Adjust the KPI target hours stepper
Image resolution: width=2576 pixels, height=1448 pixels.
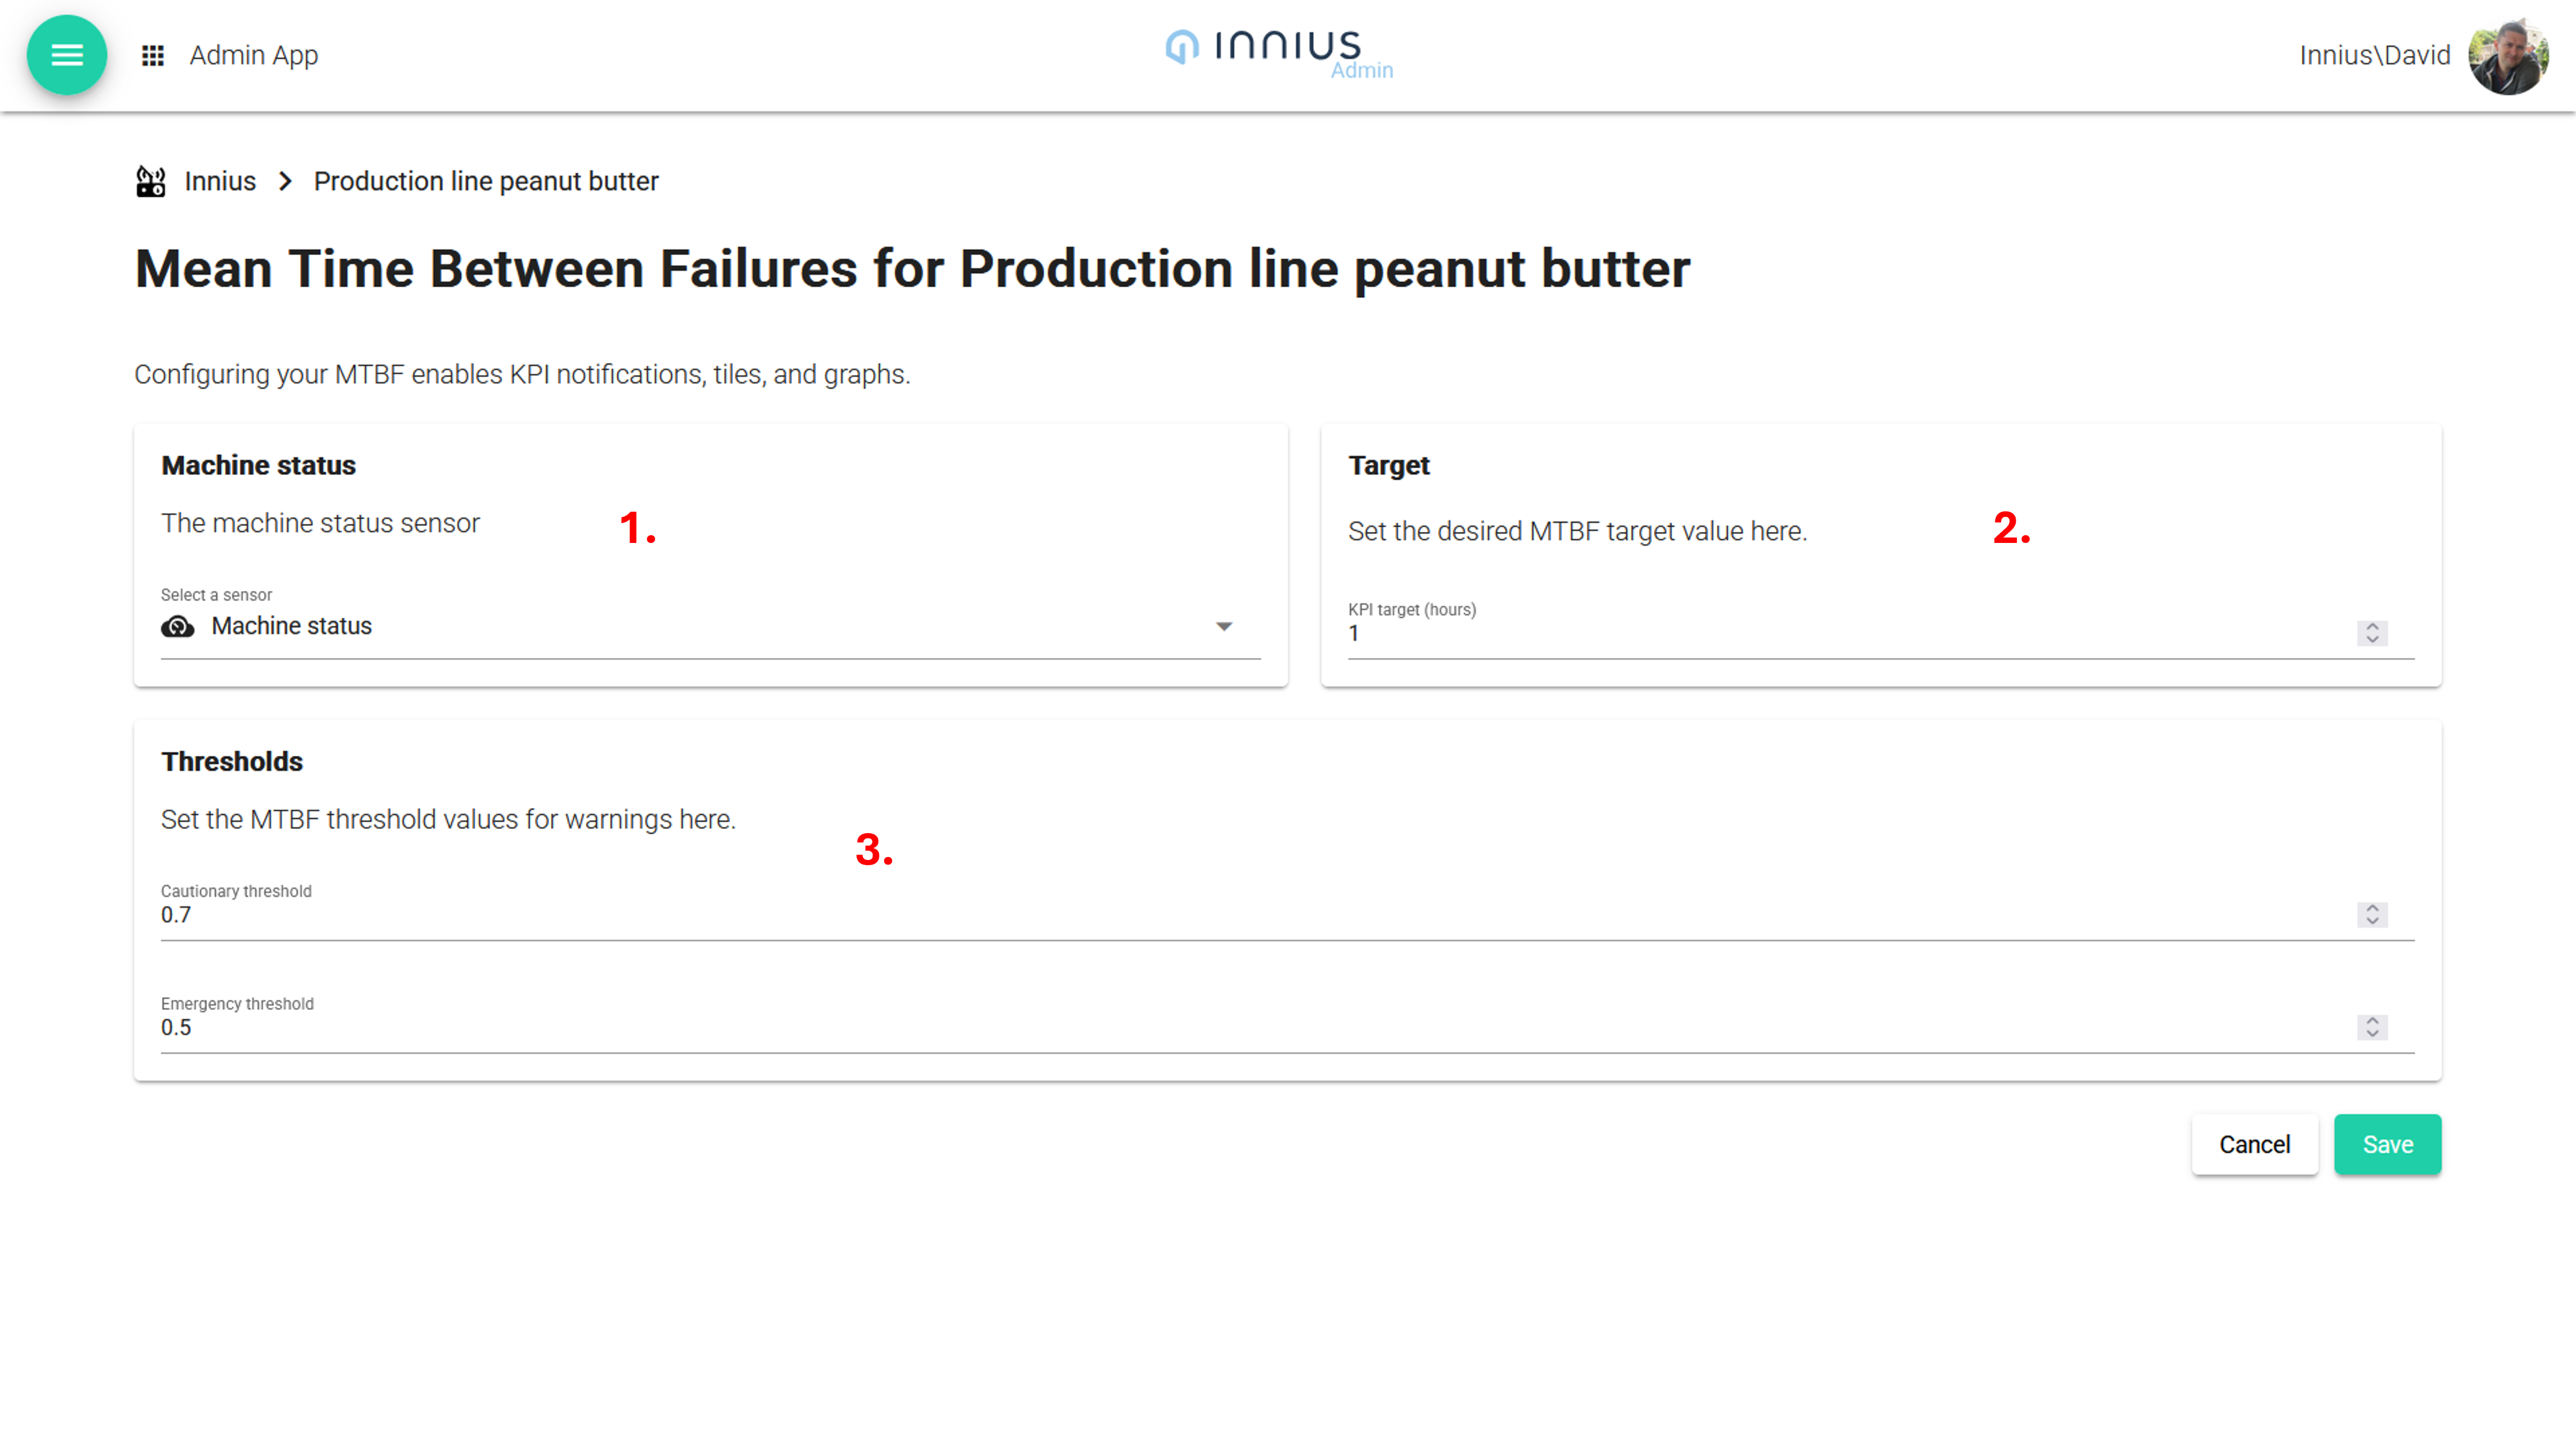coord(2371,634)
